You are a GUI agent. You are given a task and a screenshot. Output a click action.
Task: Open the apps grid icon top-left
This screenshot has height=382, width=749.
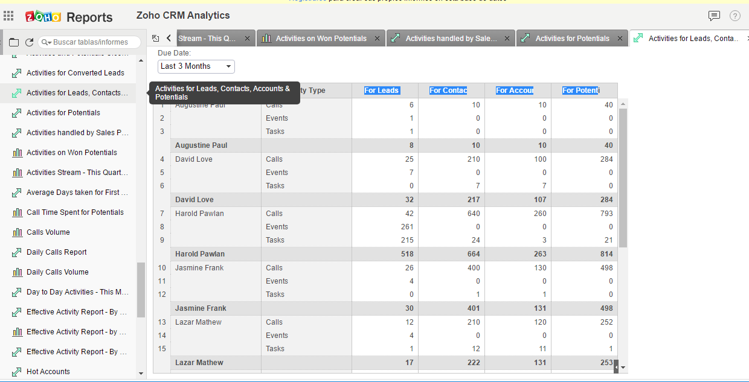[x=8, y=14]
